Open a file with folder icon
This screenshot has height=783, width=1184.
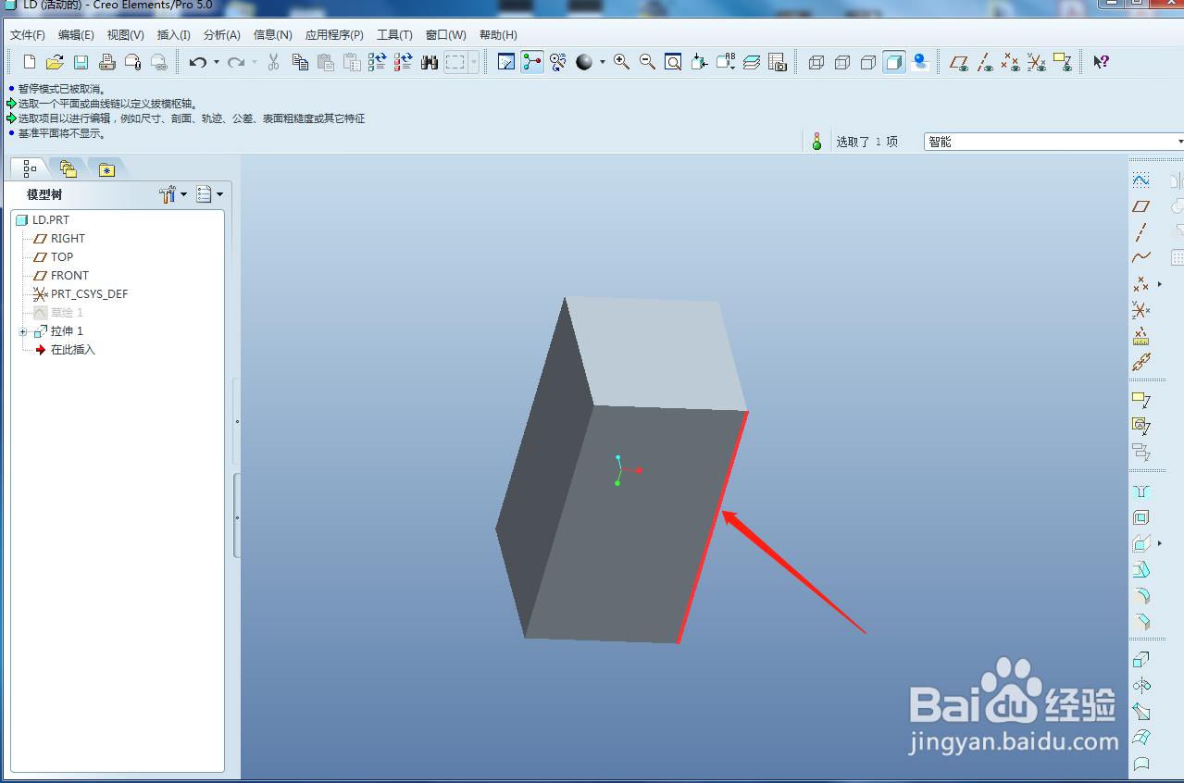pyautogui.click(x=55, y=62)
